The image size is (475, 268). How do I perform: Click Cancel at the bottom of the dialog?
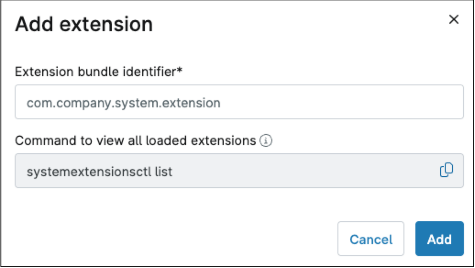click(x=371, y=239)
